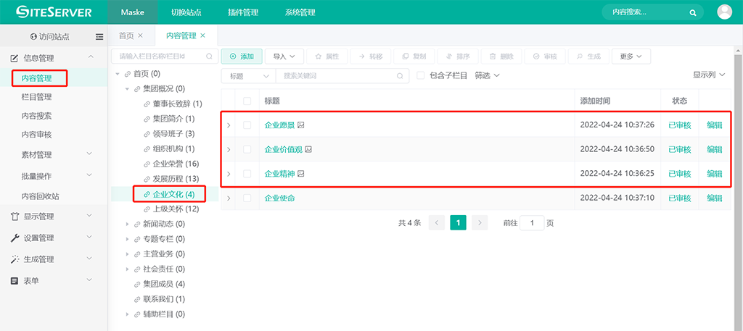The image size is (743, 331).
Task: Open the 插件管理 top menu
Action: point(242,12)
